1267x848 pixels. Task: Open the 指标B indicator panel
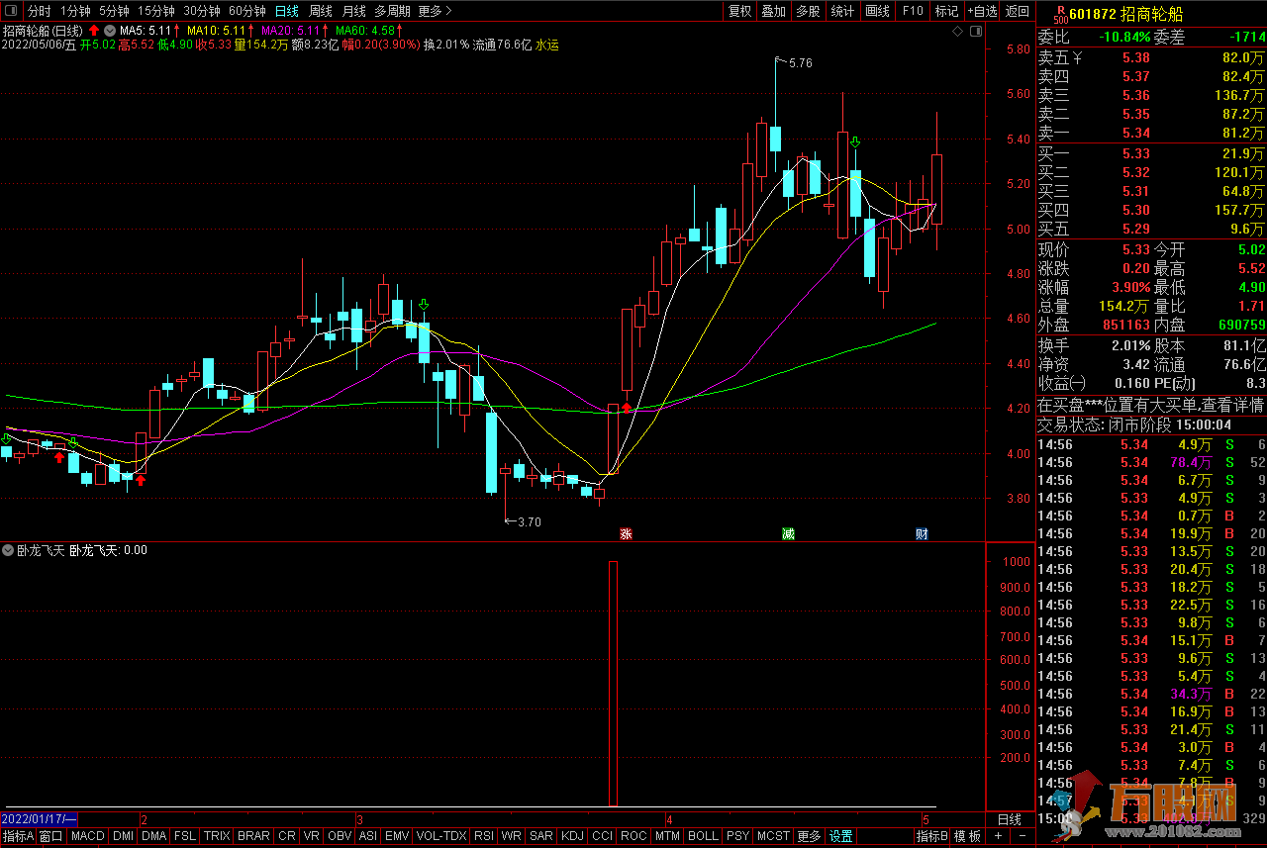(932, 836)
